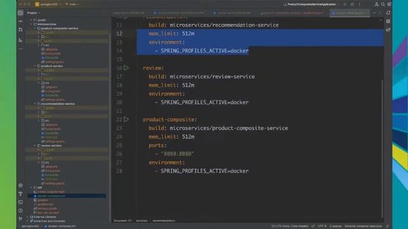Change the LF line separator

click(x=313, y=226)
